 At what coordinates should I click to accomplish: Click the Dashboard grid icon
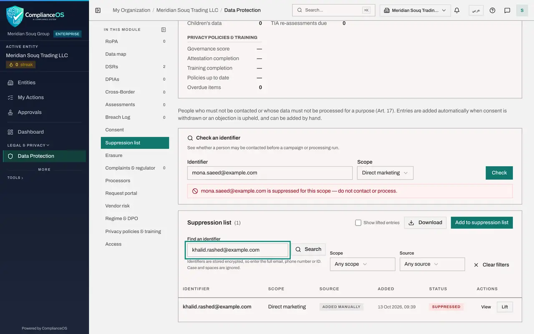point(10,132)
